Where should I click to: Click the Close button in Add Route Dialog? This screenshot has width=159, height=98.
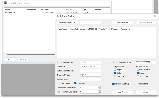click(x=145, y=92)
